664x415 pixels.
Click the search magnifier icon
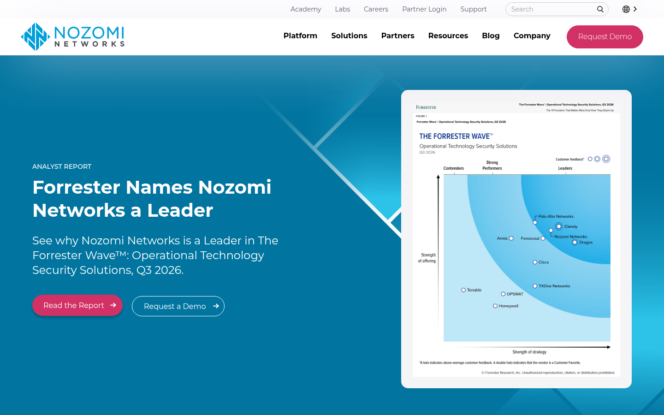pyautogui.click(x=600, y=9)
